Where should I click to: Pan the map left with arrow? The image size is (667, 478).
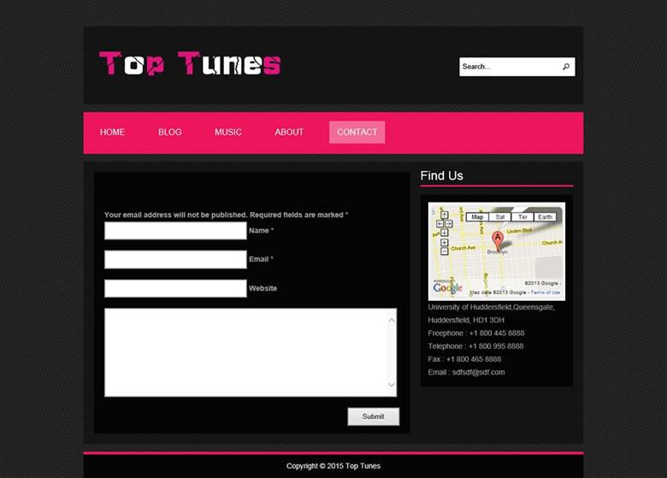pyautogui.click(x=440, y=224)
